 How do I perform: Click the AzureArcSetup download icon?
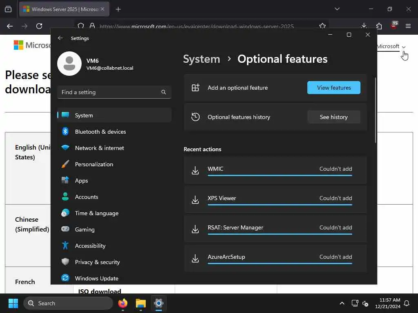pos(196,258)
